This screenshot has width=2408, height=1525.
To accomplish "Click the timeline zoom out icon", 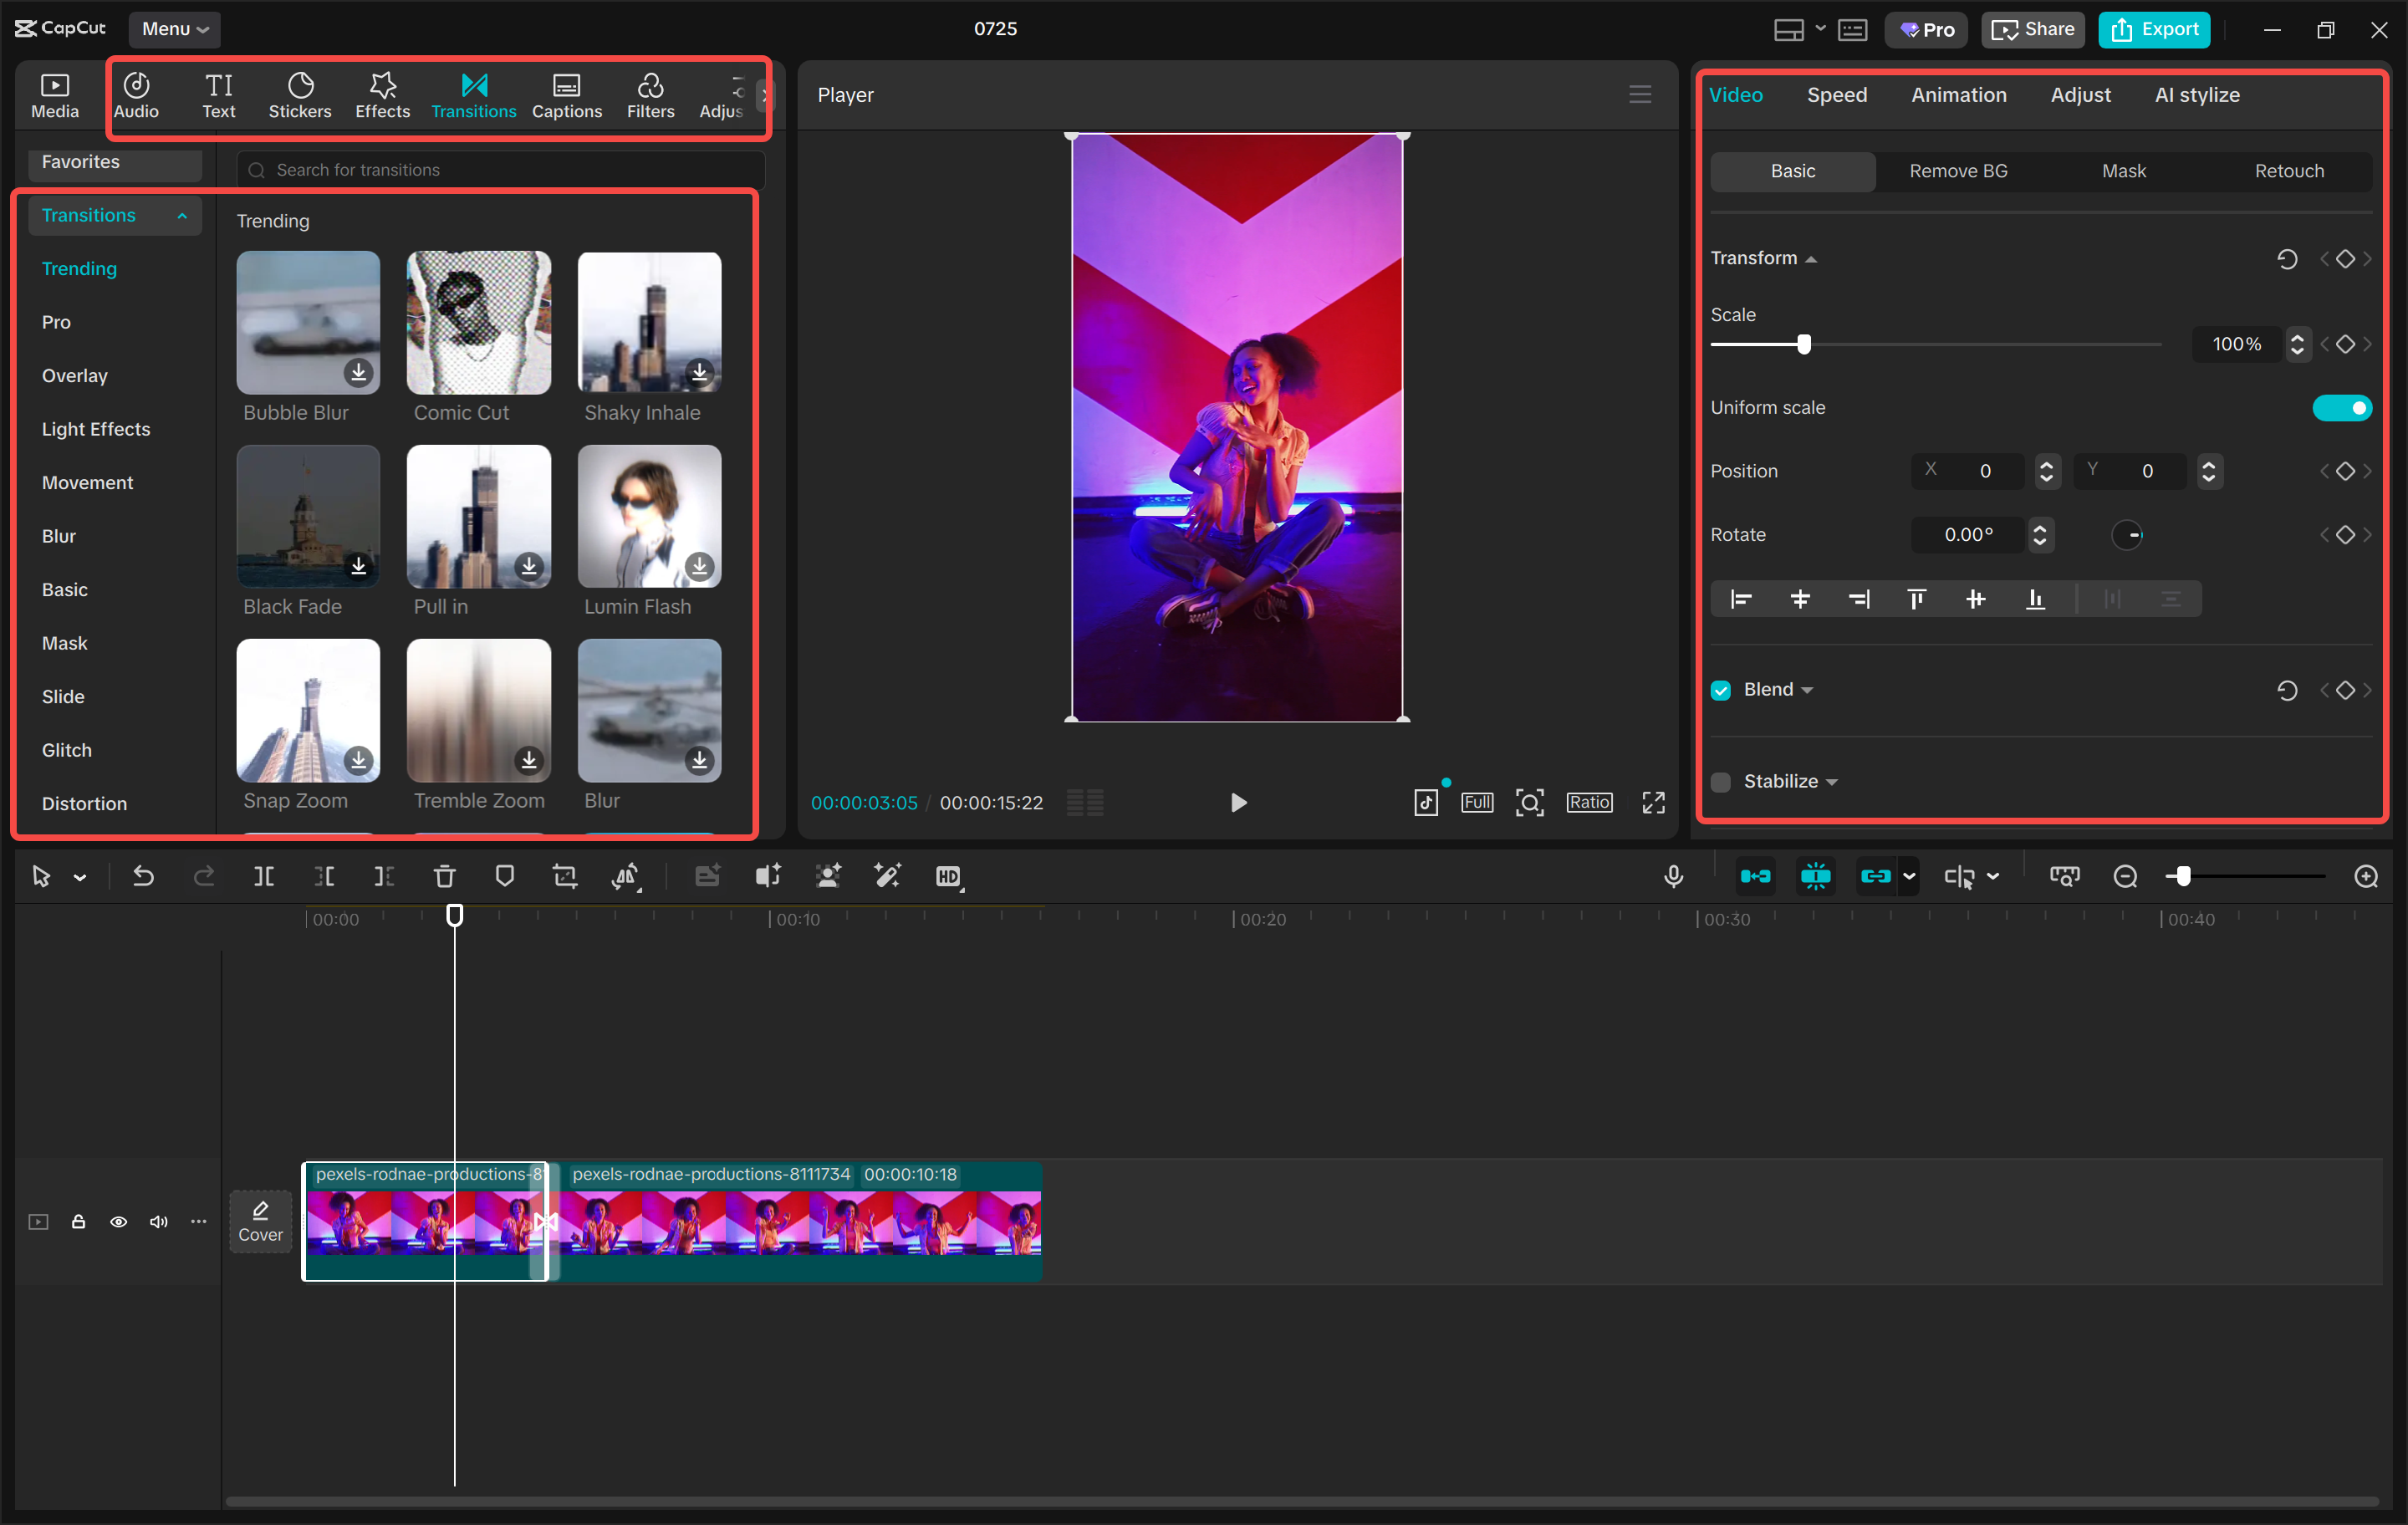I will click(x=2124, y=877).
